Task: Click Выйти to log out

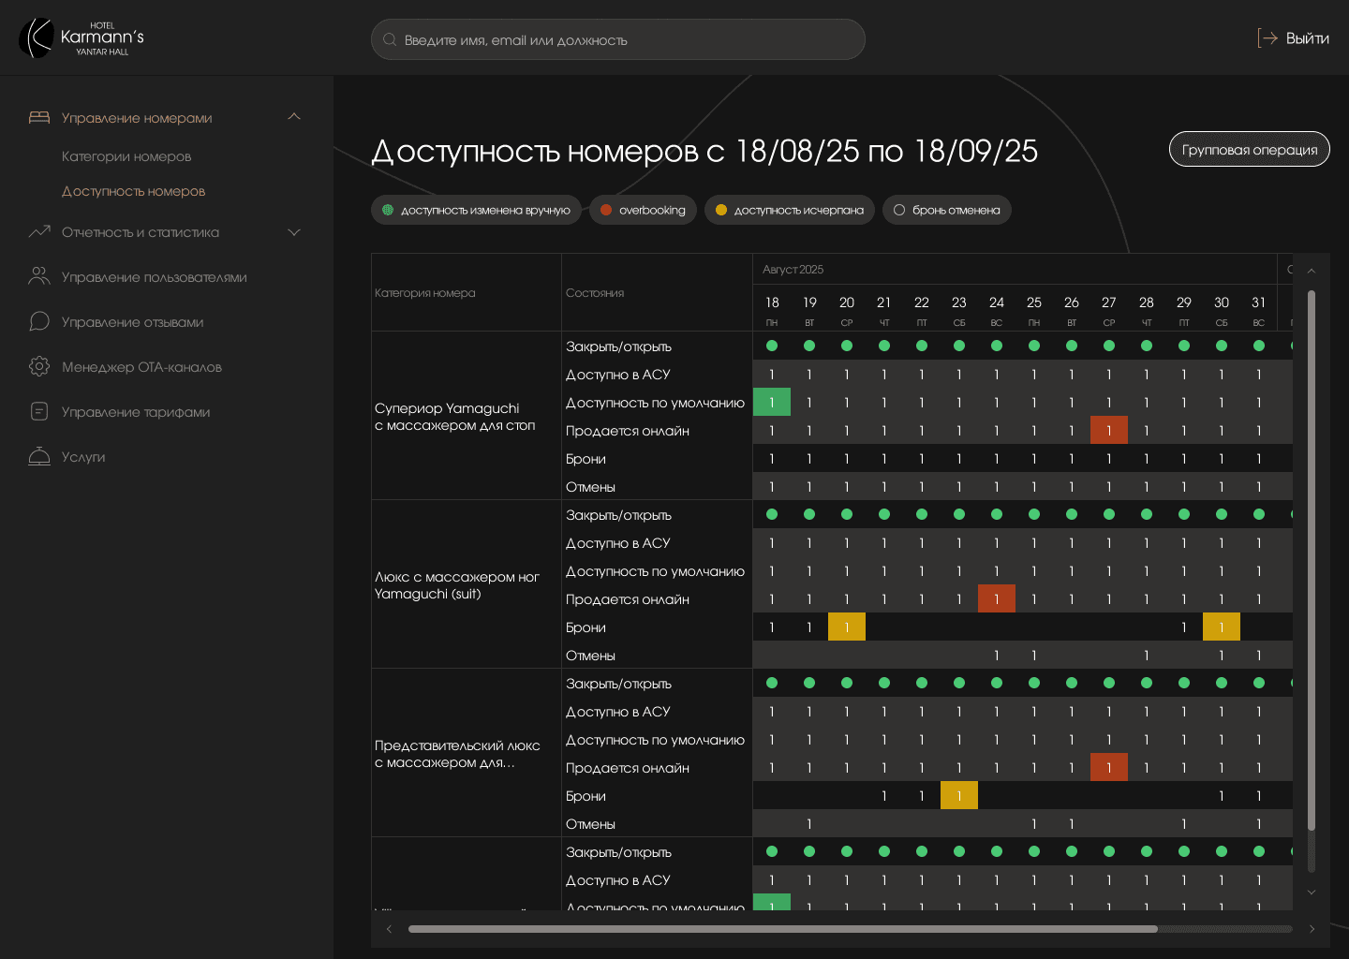Action: (1294, 38)
